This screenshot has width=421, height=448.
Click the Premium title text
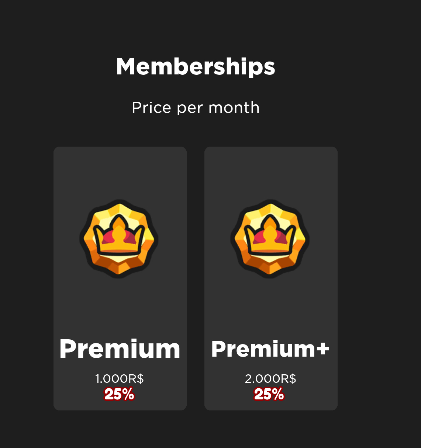coord(120,349)
